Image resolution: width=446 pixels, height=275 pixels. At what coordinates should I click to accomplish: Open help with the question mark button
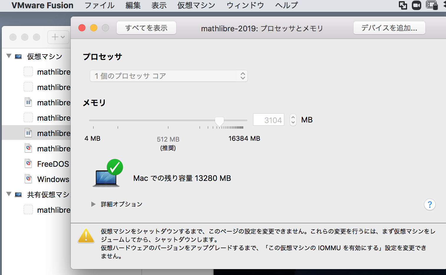pyautogui.click(x=430, y=204)
